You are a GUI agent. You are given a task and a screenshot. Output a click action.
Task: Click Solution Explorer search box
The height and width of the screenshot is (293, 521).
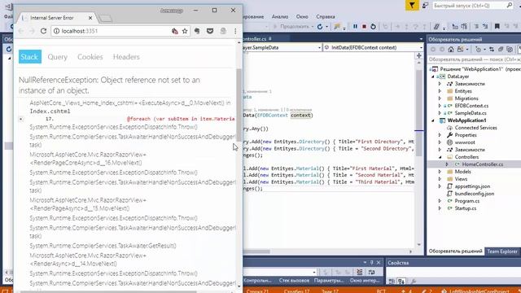(x=474, y=59)
